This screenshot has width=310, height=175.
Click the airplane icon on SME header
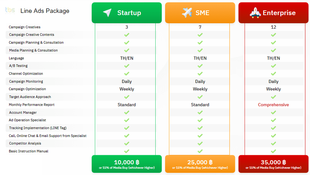click(187, 13)
